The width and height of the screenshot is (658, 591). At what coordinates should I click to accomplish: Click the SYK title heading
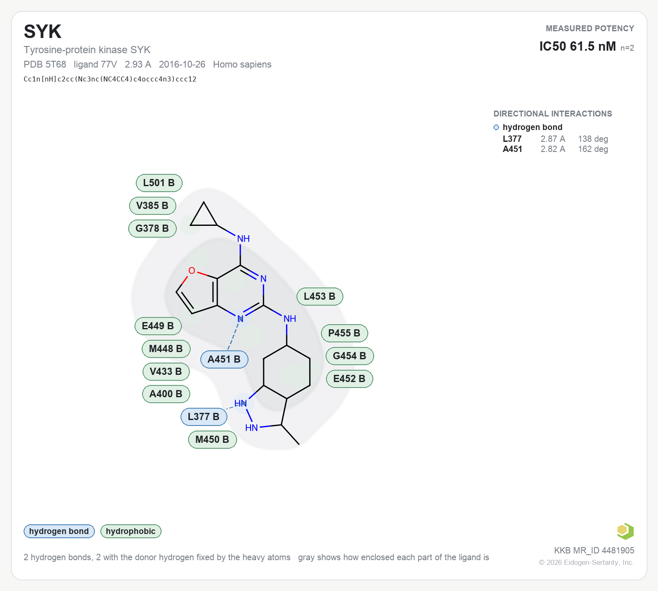(43, 32)
